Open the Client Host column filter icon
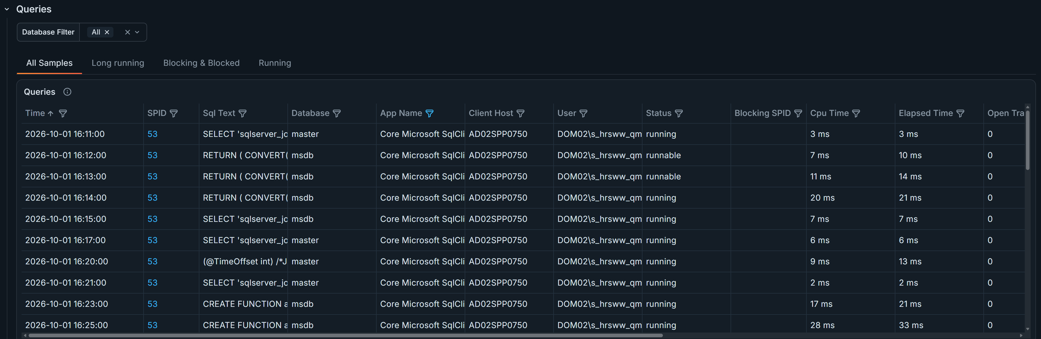The image size is (1041, 339). (x=520, y=114)
